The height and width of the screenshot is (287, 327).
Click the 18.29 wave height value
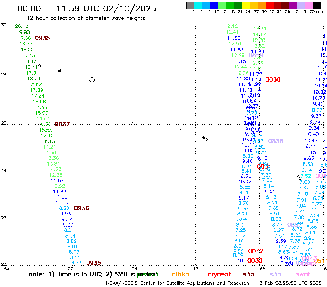point(34,79)
